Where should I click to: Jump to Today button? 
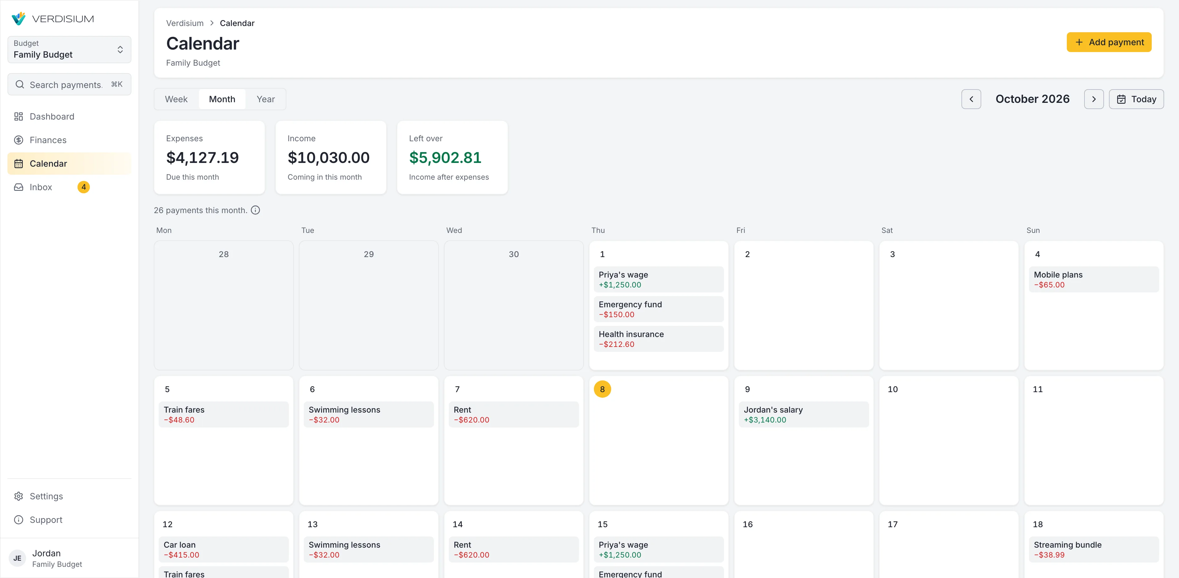tap(1136, 99)
